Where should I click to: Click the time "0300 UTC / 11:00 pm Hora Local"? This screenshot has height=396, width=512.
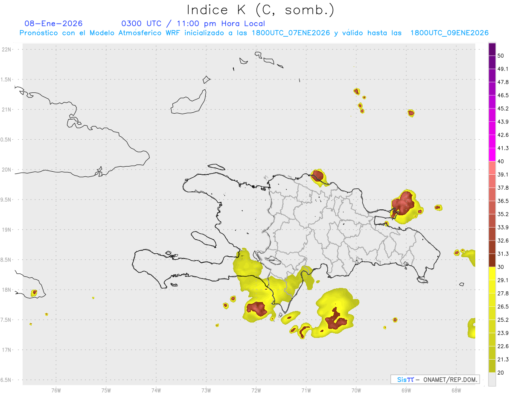pyautogui.click(x=193, y=23)
